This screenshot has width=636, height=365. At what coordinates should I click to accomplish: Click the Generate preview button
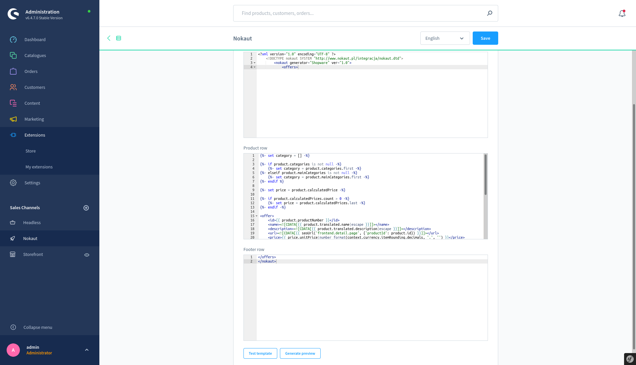300,353
